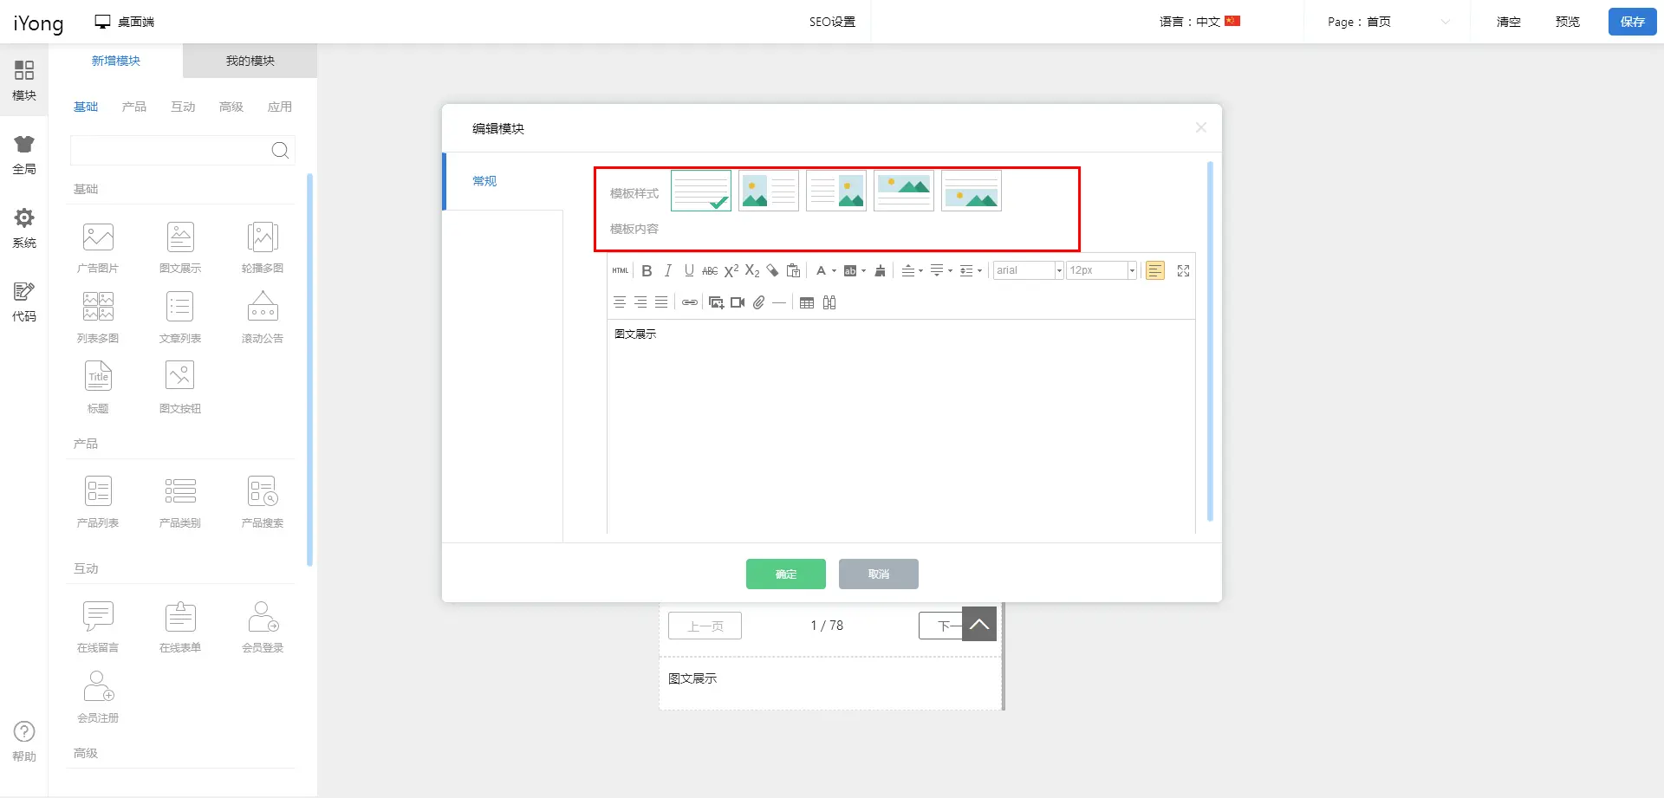Image resolution: width=1664 pixels, height=798 pixels.
Task: Open HTML source code view
Action: [x=621, y=271]
